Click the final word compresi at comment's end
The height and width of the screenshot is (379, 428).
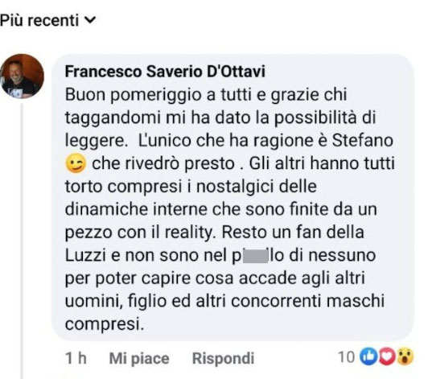coord(105,325)
